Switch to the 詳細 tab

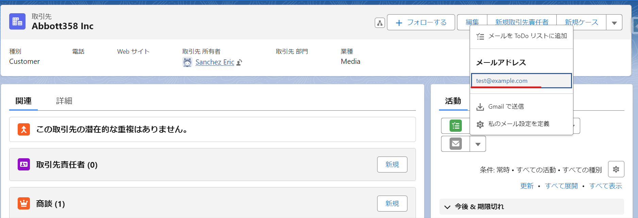click(64, 101)
